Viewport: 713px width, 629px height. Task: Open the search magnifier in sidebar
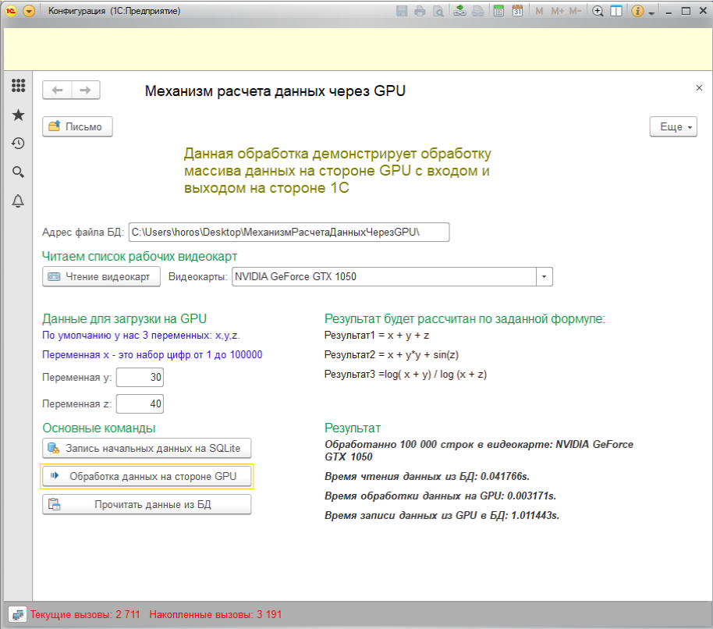(18, 172)
